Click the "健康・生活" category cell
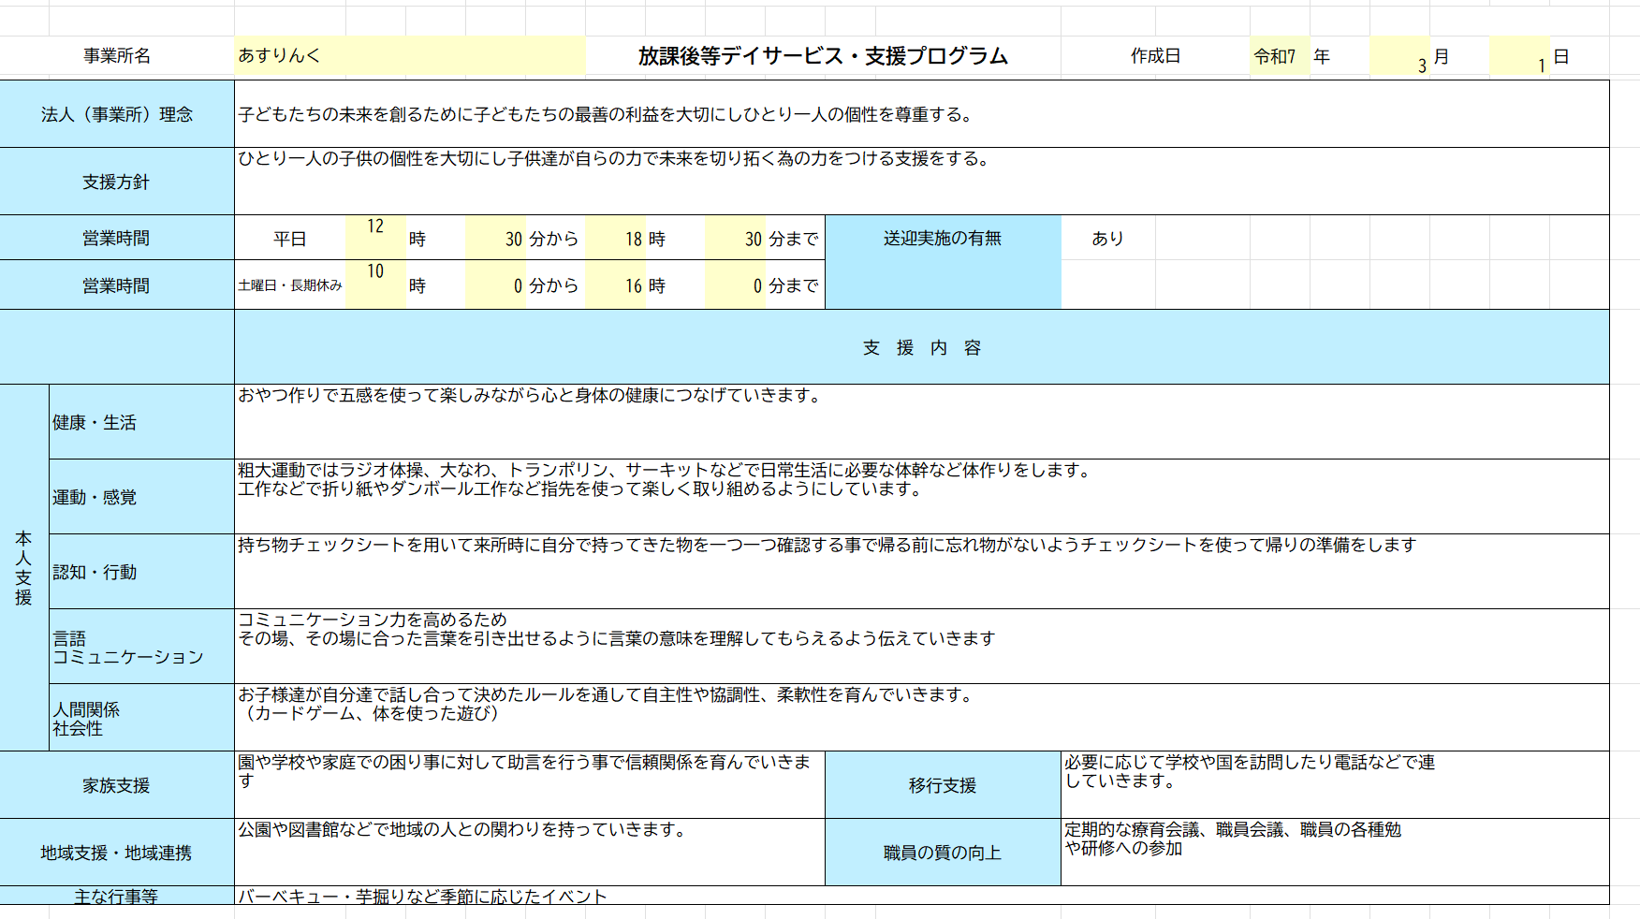Image resolution: width=1640 pixels, height=919 pixels. (140, 423)
